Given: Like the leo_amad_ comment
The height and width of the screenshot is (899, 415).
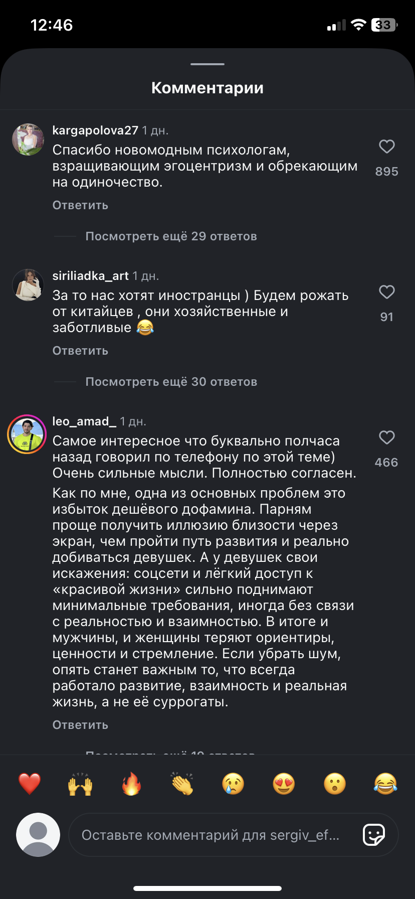Looking at the screenshot, I should tap(386, 438).
